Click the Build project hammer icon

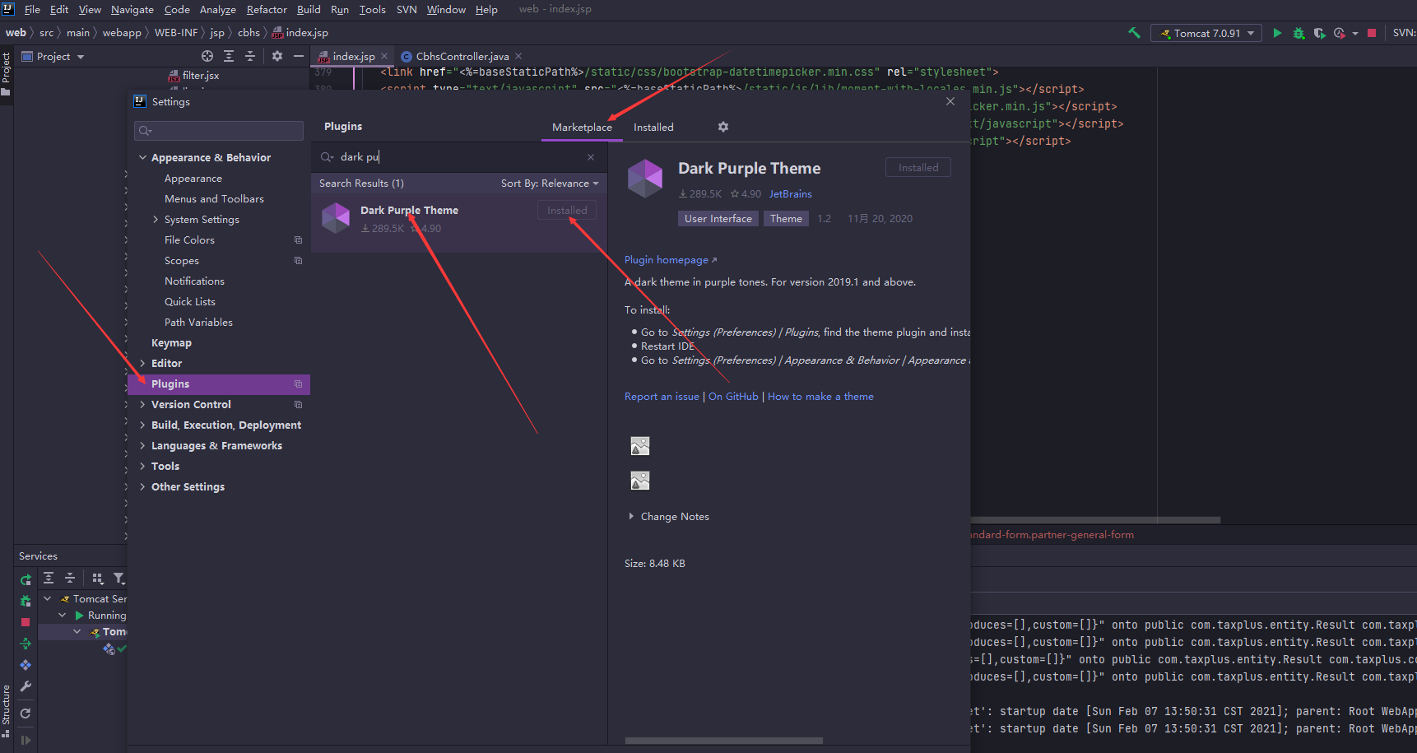[x=1134, y=33]
